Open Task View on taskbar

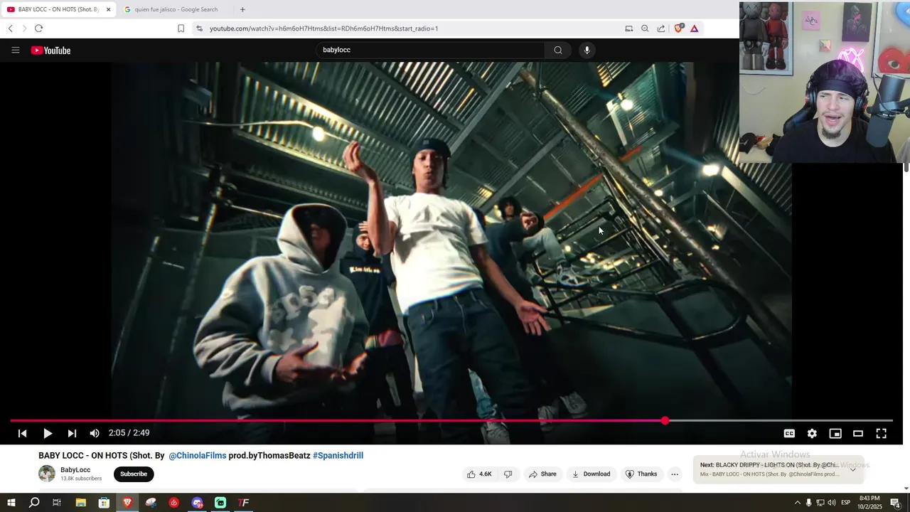(57, 503)
